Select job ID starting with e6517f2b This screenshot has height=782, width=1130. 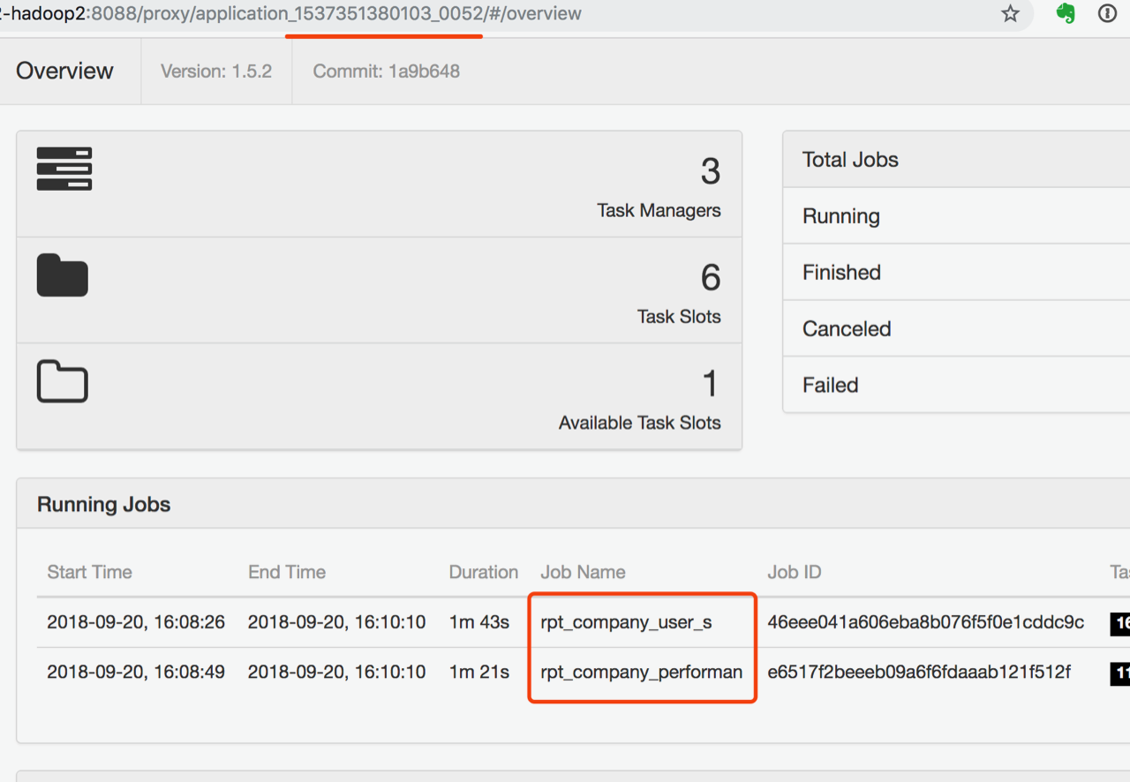click(918, 673)
